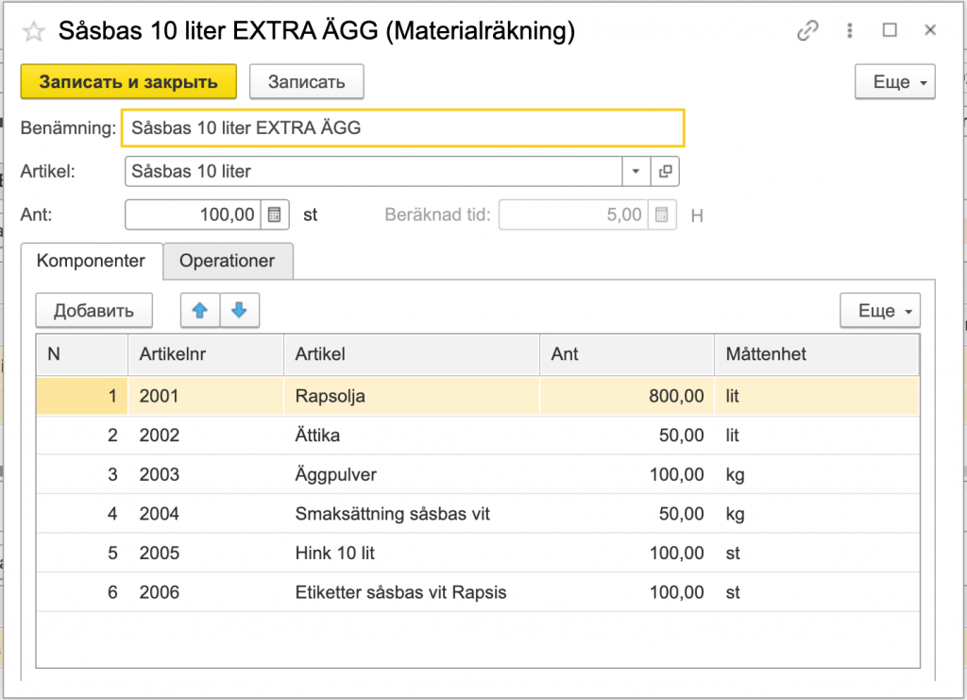This screenshot has height=700, width=967.
Task: Select the Komponenter tab
Action: pos(91,262)
